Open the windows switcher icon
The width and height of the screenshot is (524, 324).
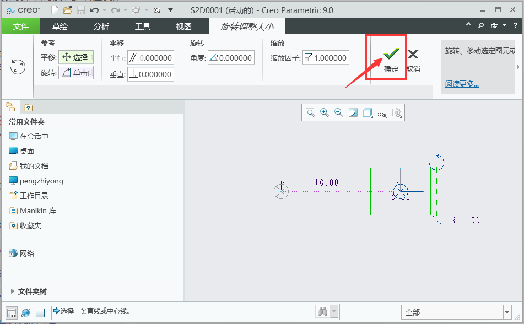click(136, 10)
